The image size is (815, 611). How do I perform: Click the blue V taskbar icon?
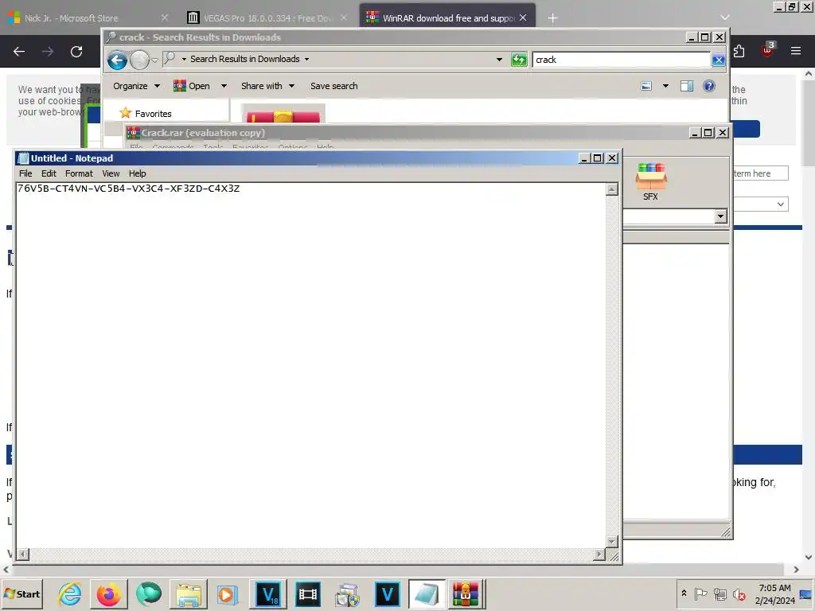click(388, 593)
